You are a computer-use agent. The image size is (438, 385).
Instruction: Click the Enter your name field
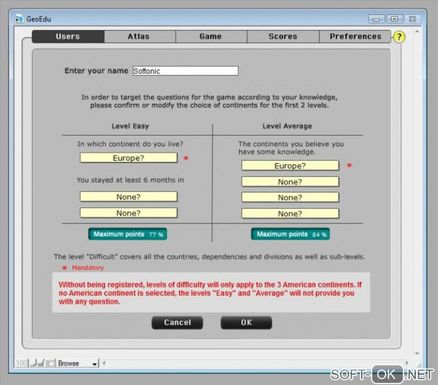click(186, 71)
